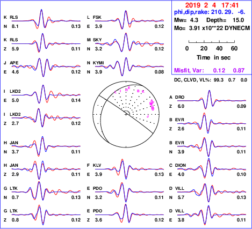
Task: Click the RLS N component waveform
Action: click(x=46, y=19)
